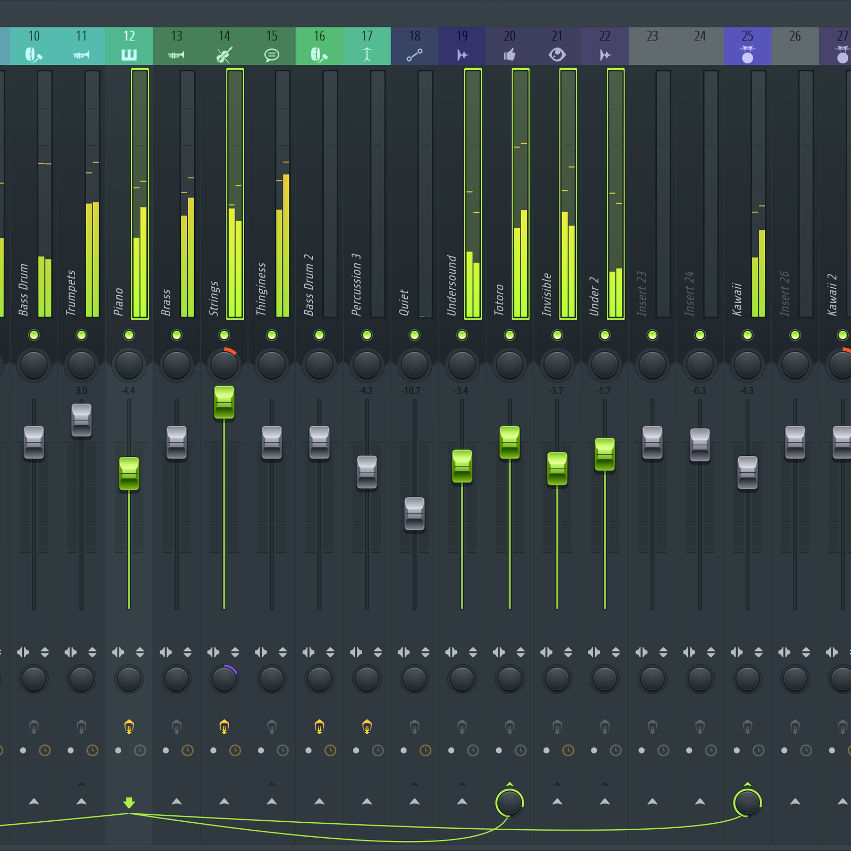
Task: Click the Thinginess track name label
Action: pos(261,289)
